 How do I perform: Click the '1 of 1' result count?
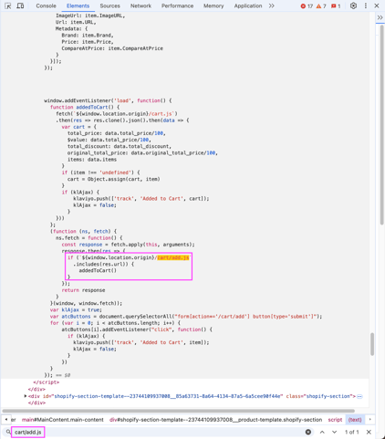click(351, 432)
